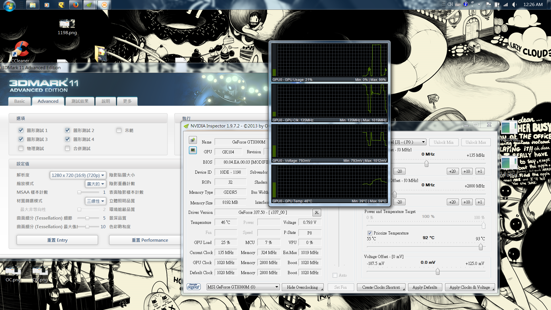551x310 pixels.
Task: Open the orange round app in taskbar
Action: point(104,5)
